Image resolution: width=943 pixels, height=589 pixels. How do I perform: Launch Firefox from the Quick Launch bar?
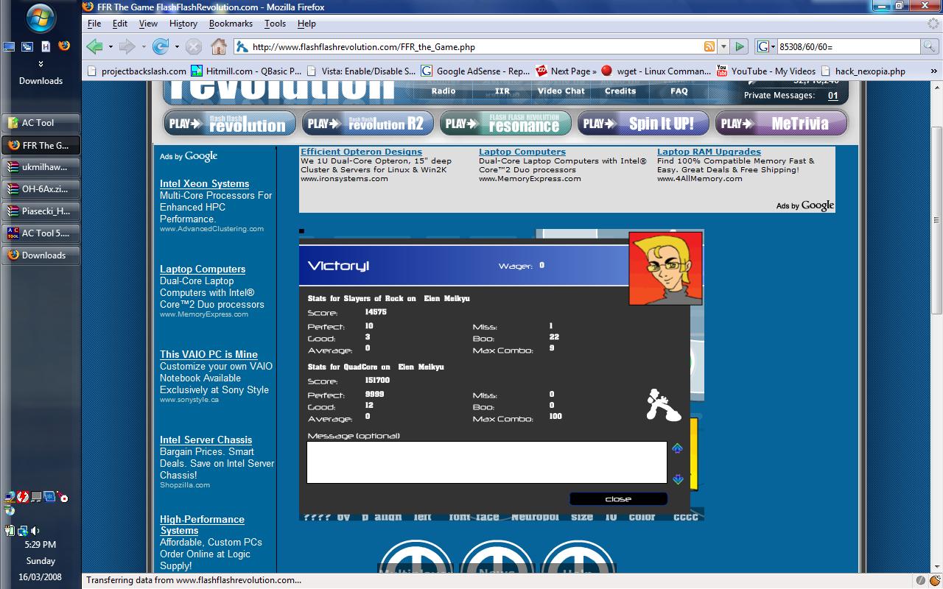(64, 46)
